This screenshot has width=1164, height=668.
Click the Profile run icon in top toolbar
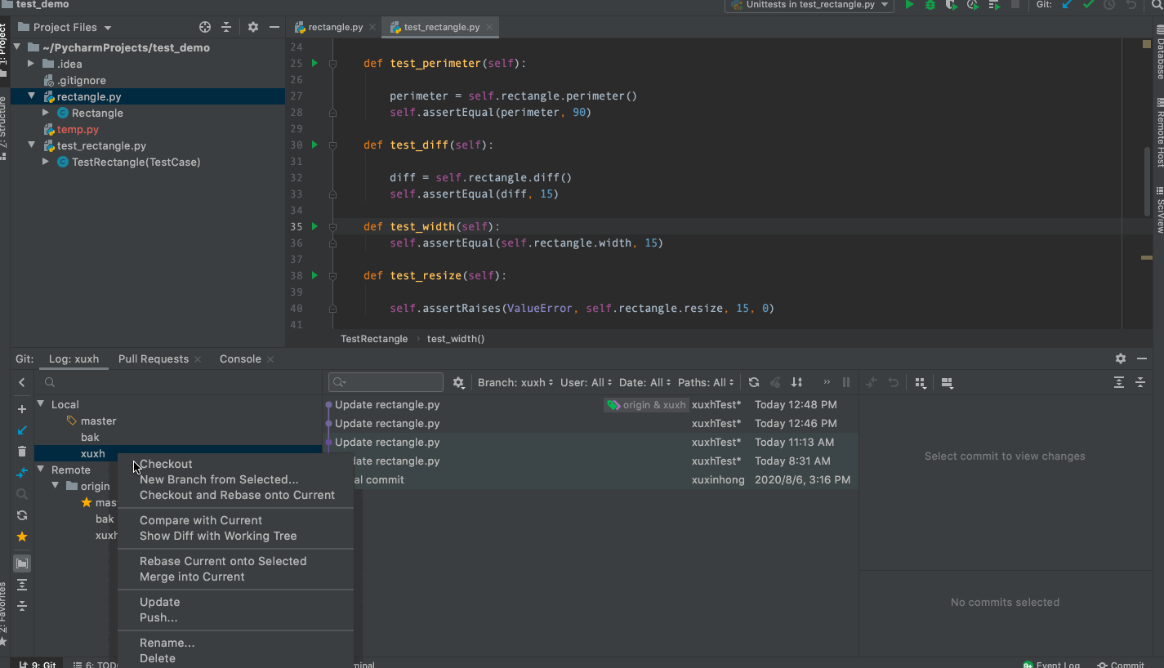pyautogui.click(x=973, y=5)
